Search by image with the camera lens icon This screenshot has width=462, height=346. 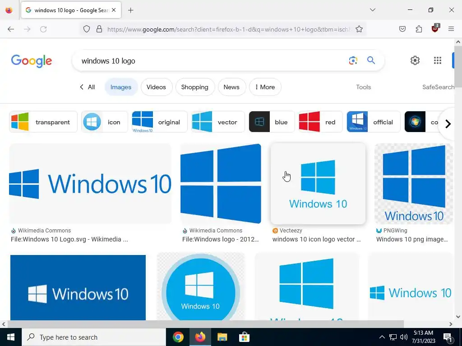353,61
